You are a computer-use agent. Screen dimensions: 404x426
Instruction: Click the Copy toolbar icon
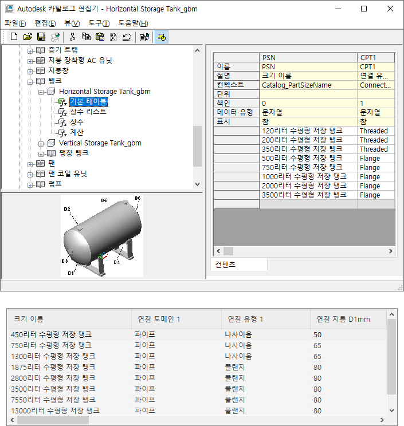[x=86, y=37]
